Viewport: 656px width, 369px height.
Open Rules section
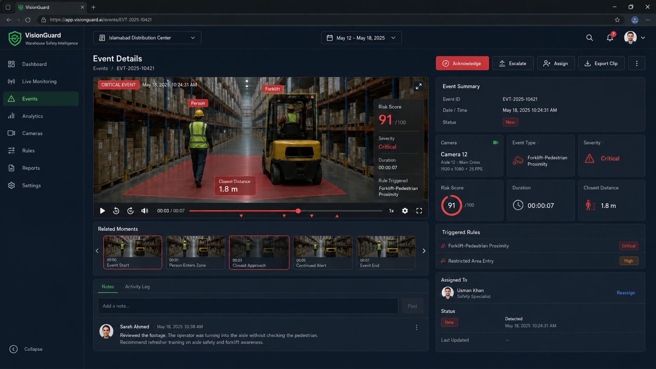[x=41, y=151]
